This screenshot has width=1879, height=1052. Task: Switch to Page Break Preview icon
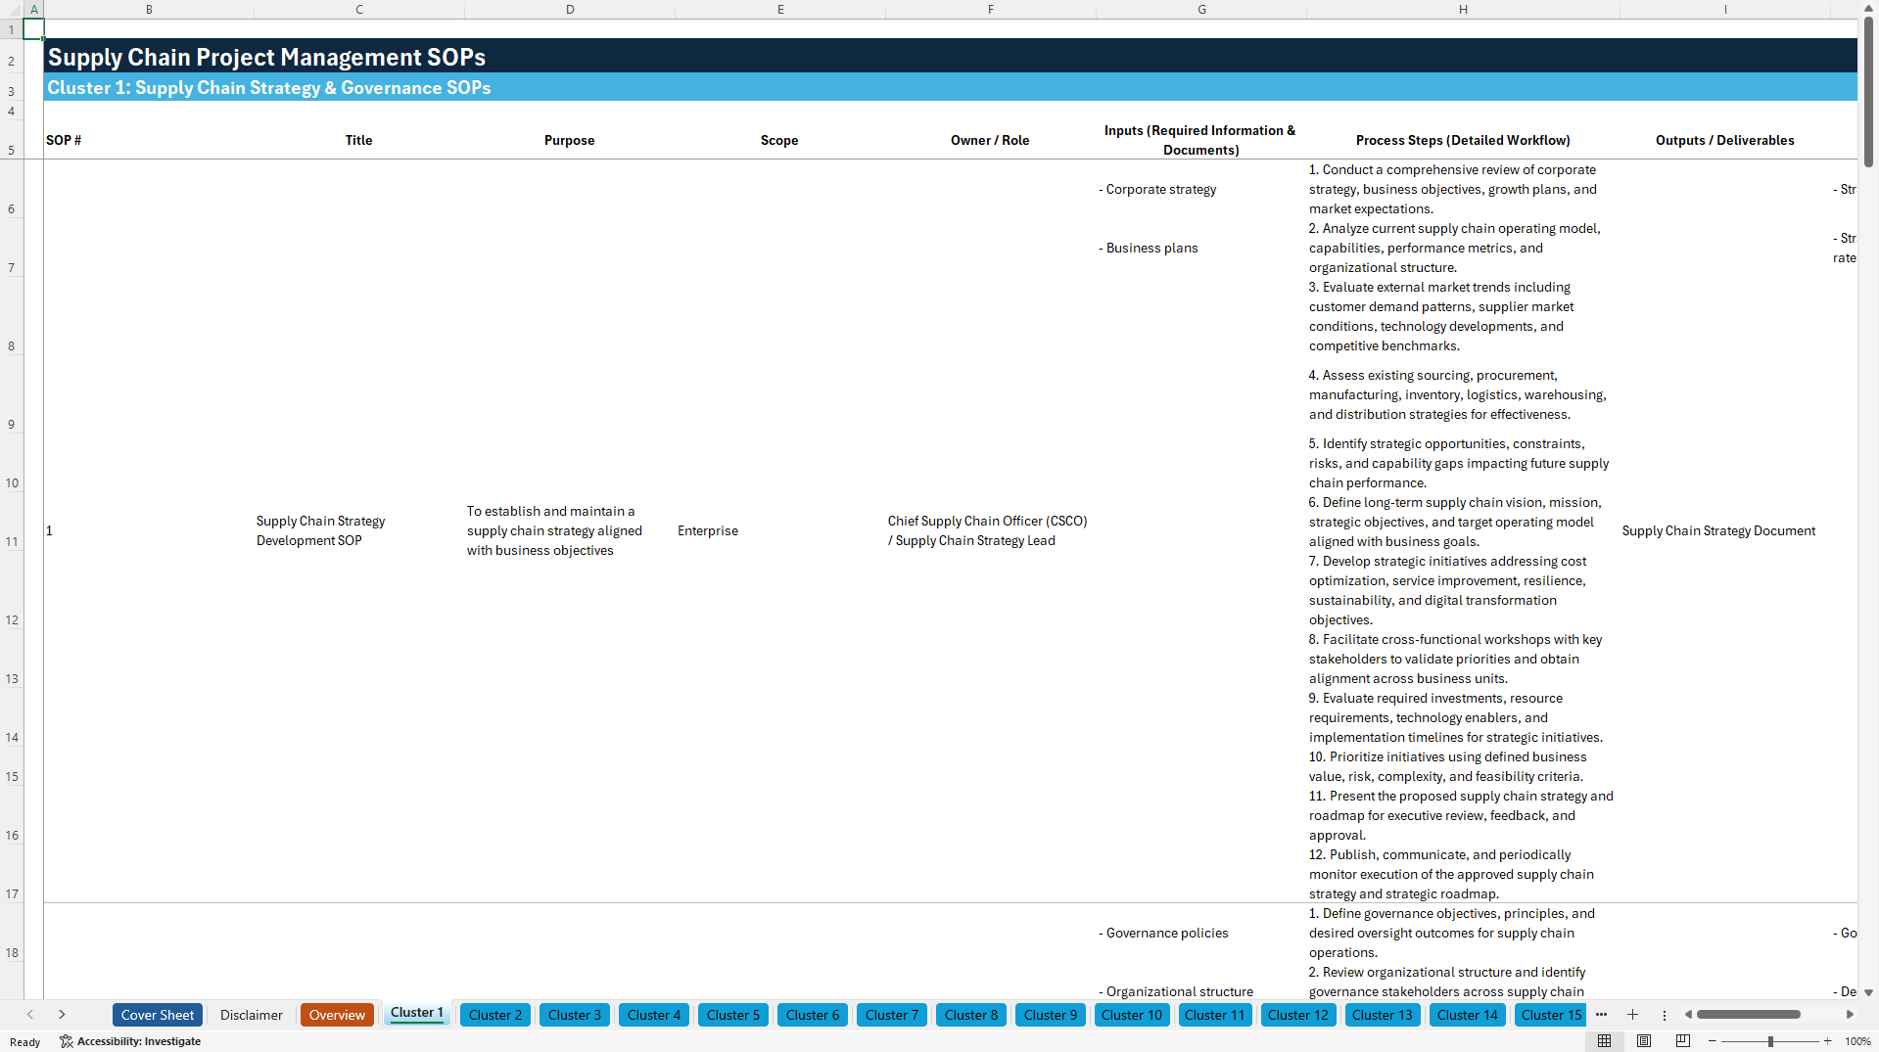point(1683,1041)
